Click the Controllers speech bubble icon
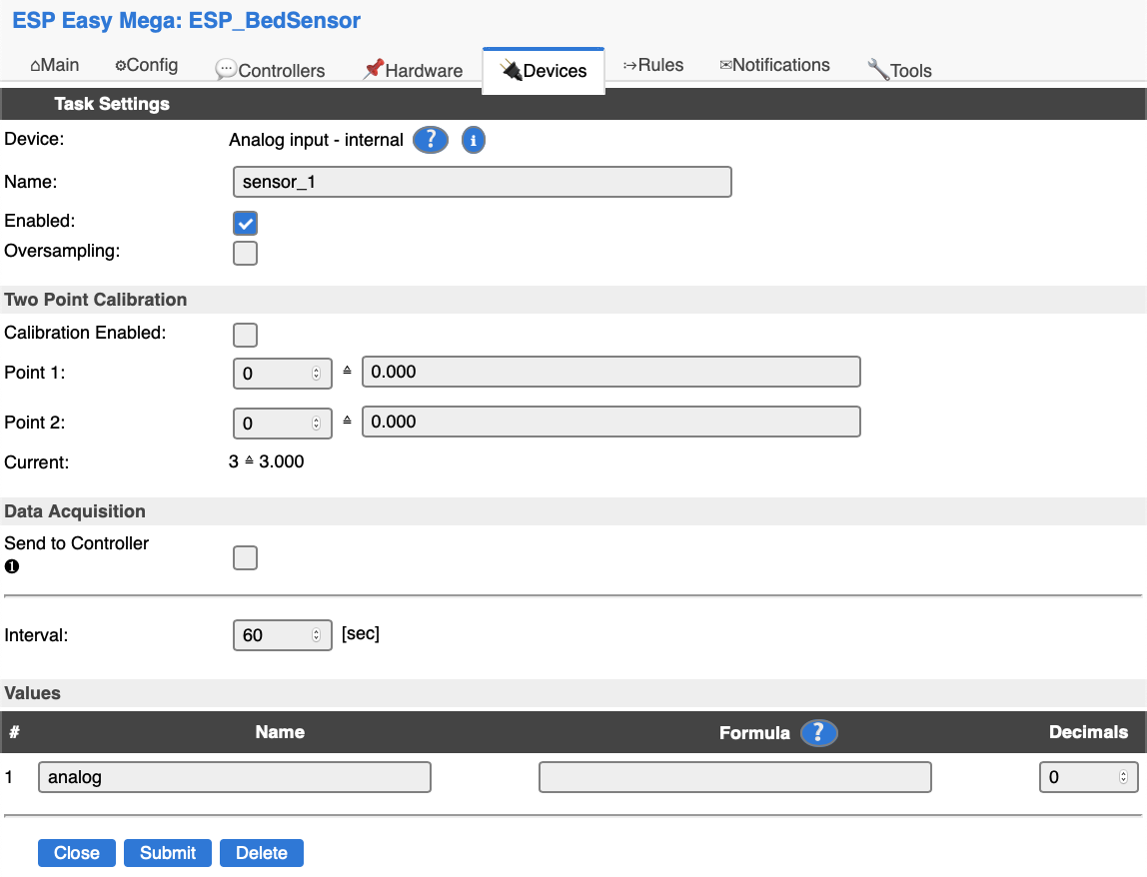Viewport: 1147px width, 877px height. click(x=226, y=70)
